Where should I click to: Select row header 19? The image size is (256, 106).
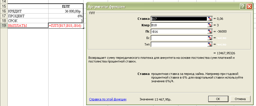(4, 26)
